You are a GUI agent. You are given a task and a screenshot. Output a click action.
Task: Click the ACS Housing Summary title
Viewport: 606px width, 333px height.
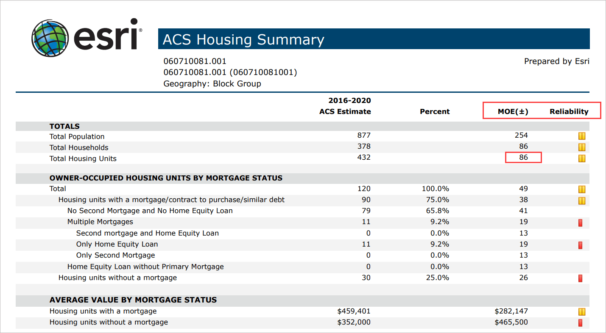243,39
